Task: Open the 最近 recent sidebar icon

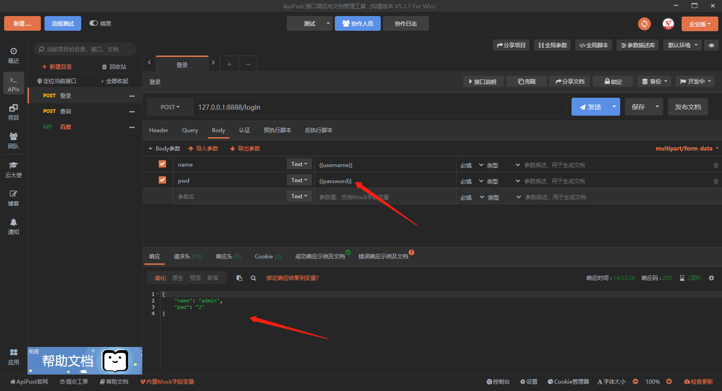Action: point(13,55)
